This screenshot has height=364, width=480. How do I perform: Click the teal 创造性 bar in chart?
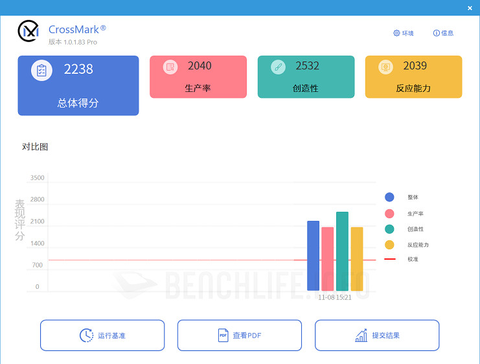click(x=342, y=251)
